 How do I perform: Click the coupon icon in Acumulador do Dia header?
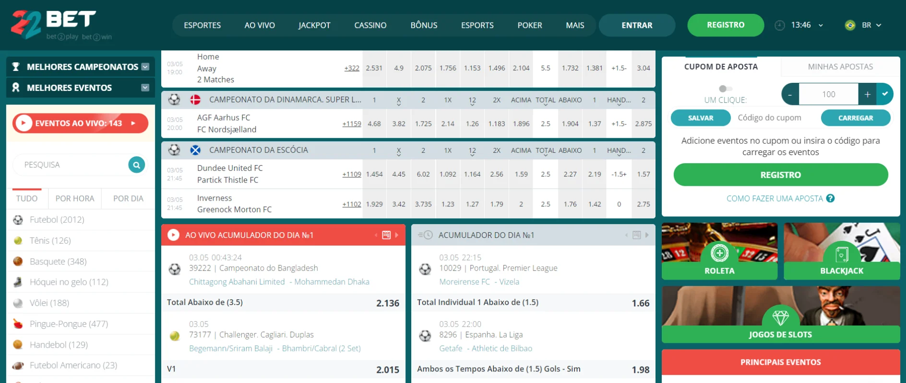tap(637, 235)
